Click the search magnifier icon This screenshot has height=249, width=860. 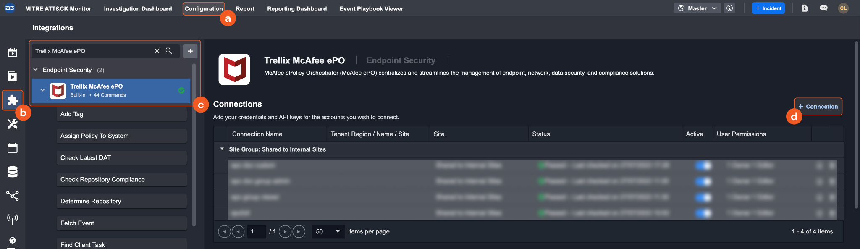pyautogui.click(x=169, y=51)
